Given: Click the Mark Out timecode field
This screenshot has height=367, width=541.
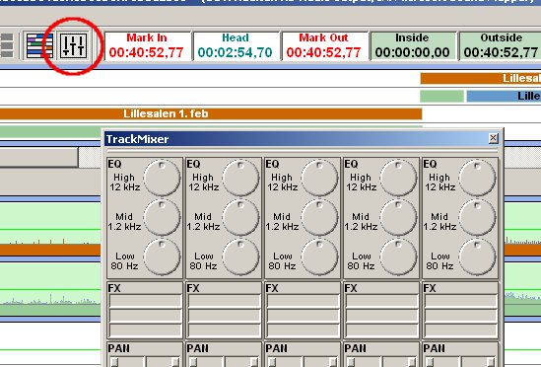Looking at the screenshot, I should (324, 45).
